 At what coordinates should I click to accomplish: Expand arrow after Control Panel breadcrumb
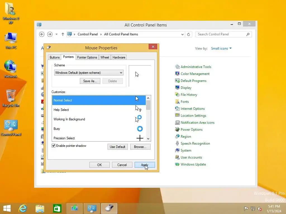101,34
